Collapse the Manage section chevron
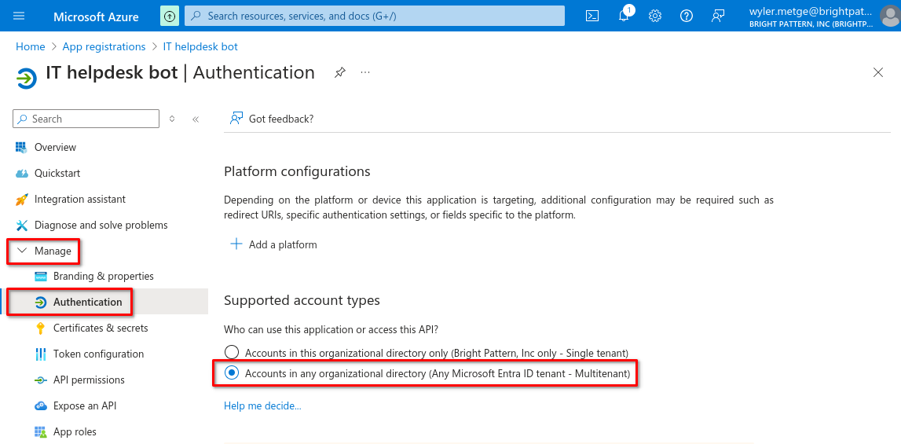The width and height of the screenshot is (901, 444). 23,251
